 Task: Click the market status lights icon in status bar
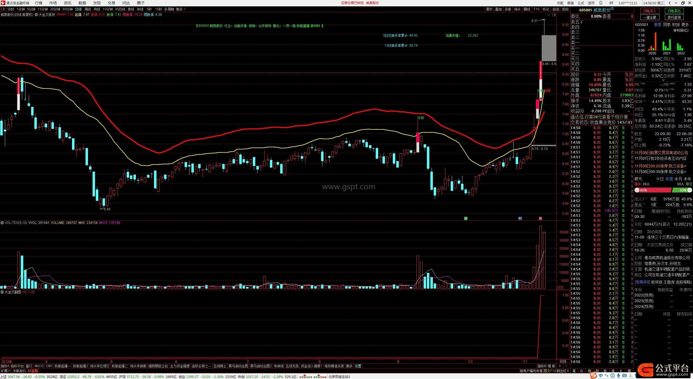(x=312, y=377)
